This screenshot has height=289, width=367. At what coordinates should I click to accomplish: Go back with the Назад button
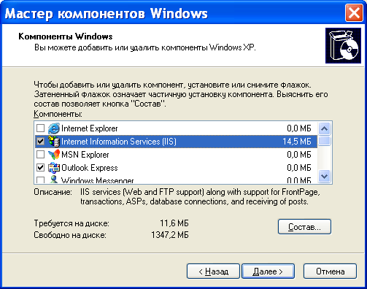pos(213,271)
